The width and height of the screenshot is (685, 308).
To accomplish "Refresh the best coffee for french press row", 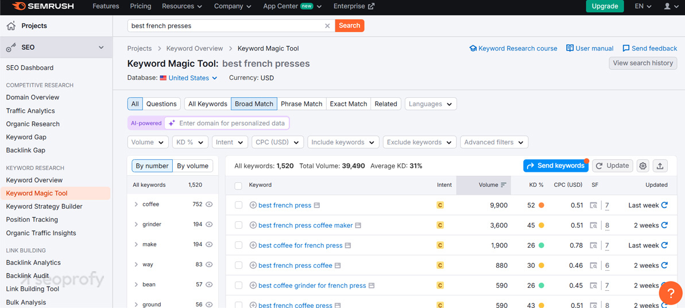I will point(664,245).
